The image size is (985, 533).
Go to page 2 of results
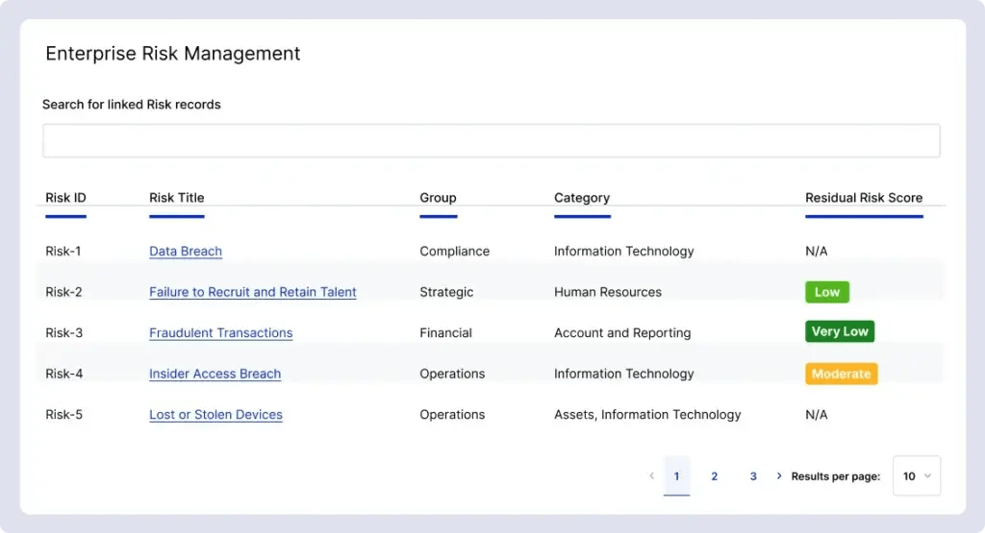pyautogui.click(x=714, y=476)
